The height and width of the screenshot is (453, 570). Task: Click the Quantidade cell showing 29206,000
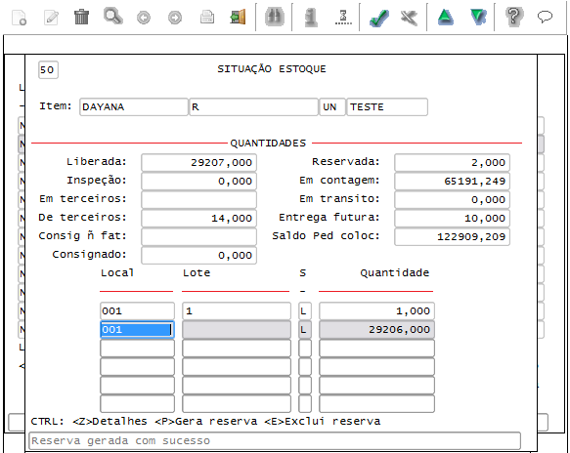pos(376,330)
